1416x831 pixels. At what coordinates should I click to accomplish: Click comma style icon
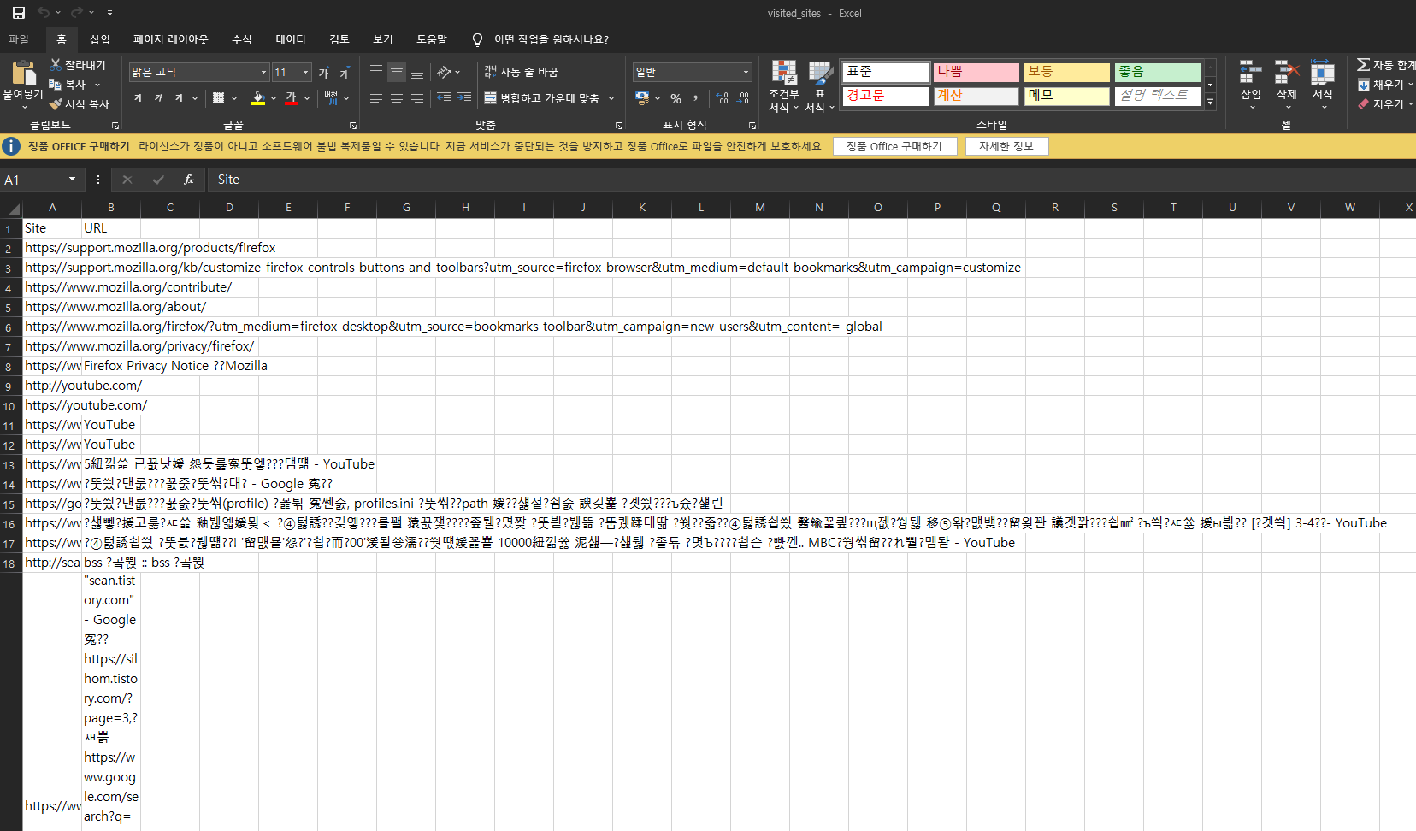coord(696,98)
